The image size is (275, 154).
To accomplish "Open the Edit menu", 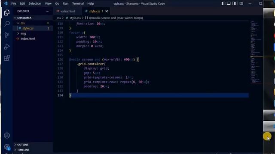I will [x=22, y=3].
